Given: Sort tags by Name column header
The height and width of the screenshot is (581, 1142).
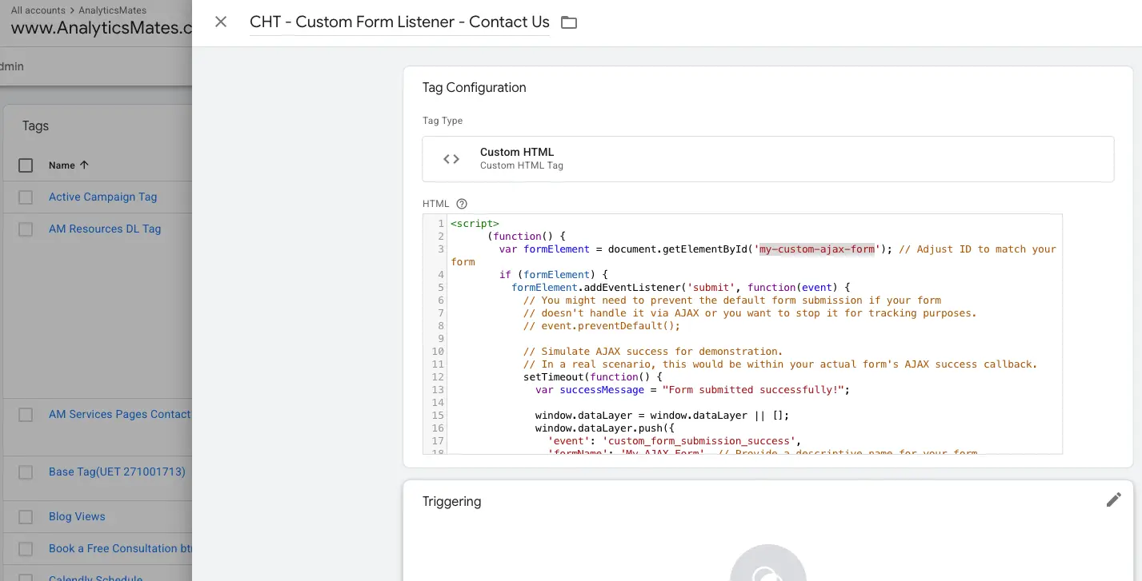Looking at the screenshot, I should [x=69, y=165].
